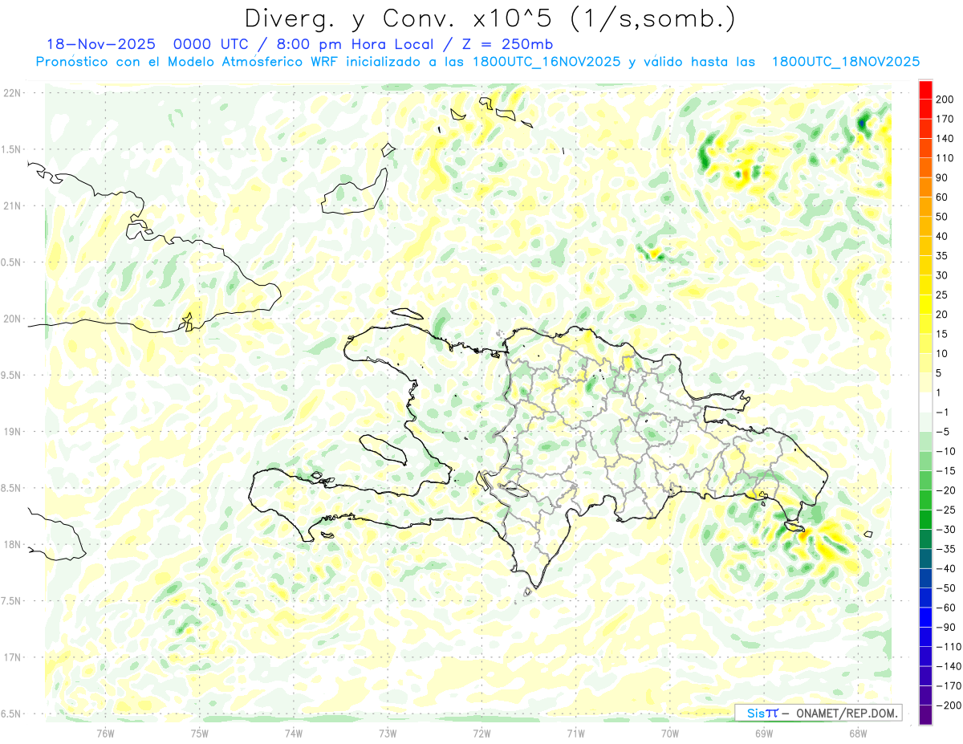Image resolution: width=963 pixels, height=744 pixels.
Task: Click the 'Pronostico con el Modelo Atmosferico WRF' line
Action: [477, 62]
